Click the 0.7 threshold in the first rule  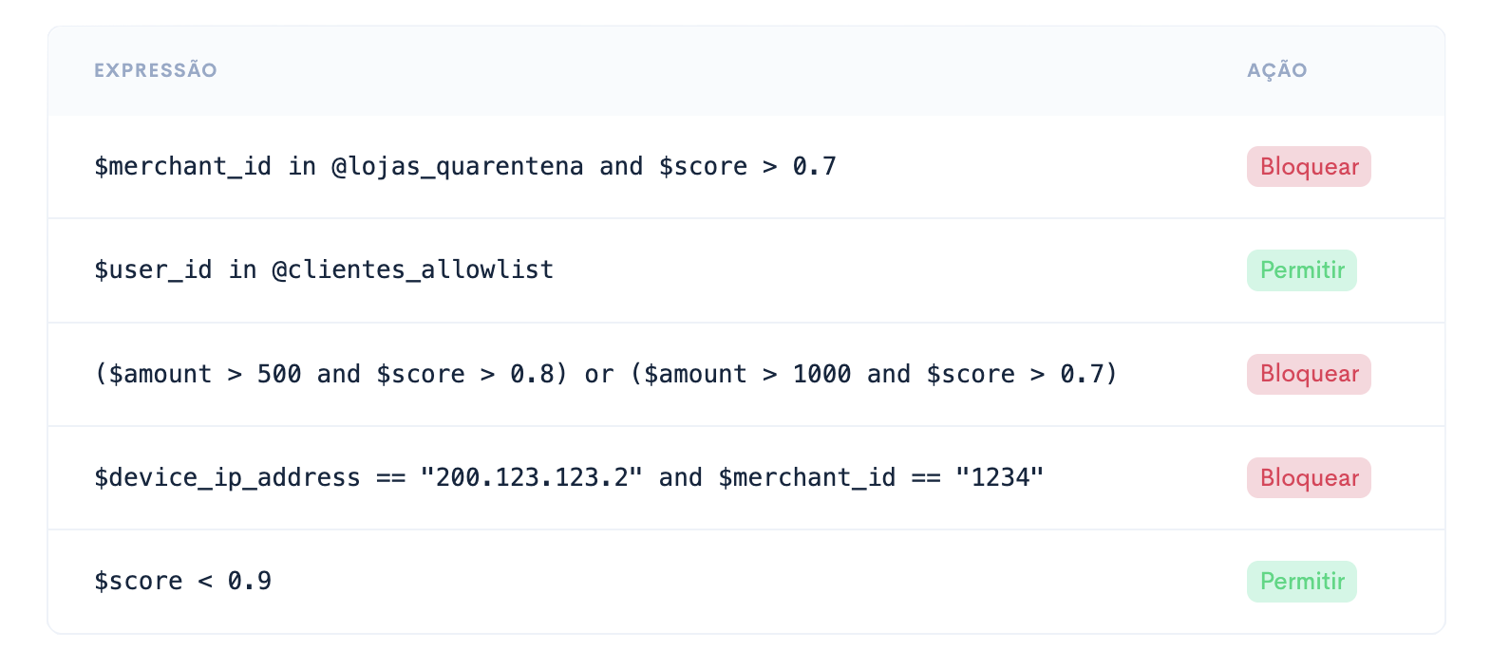pos(815,167)
